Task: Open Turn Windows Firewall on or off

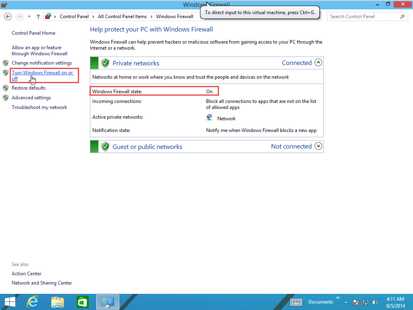Action: click(42, 75)
